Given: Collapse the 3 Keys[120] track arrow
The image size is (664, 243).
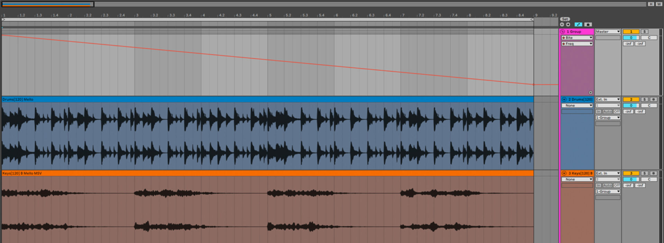Looking at the screenshot, I should [x=564, y=173].
